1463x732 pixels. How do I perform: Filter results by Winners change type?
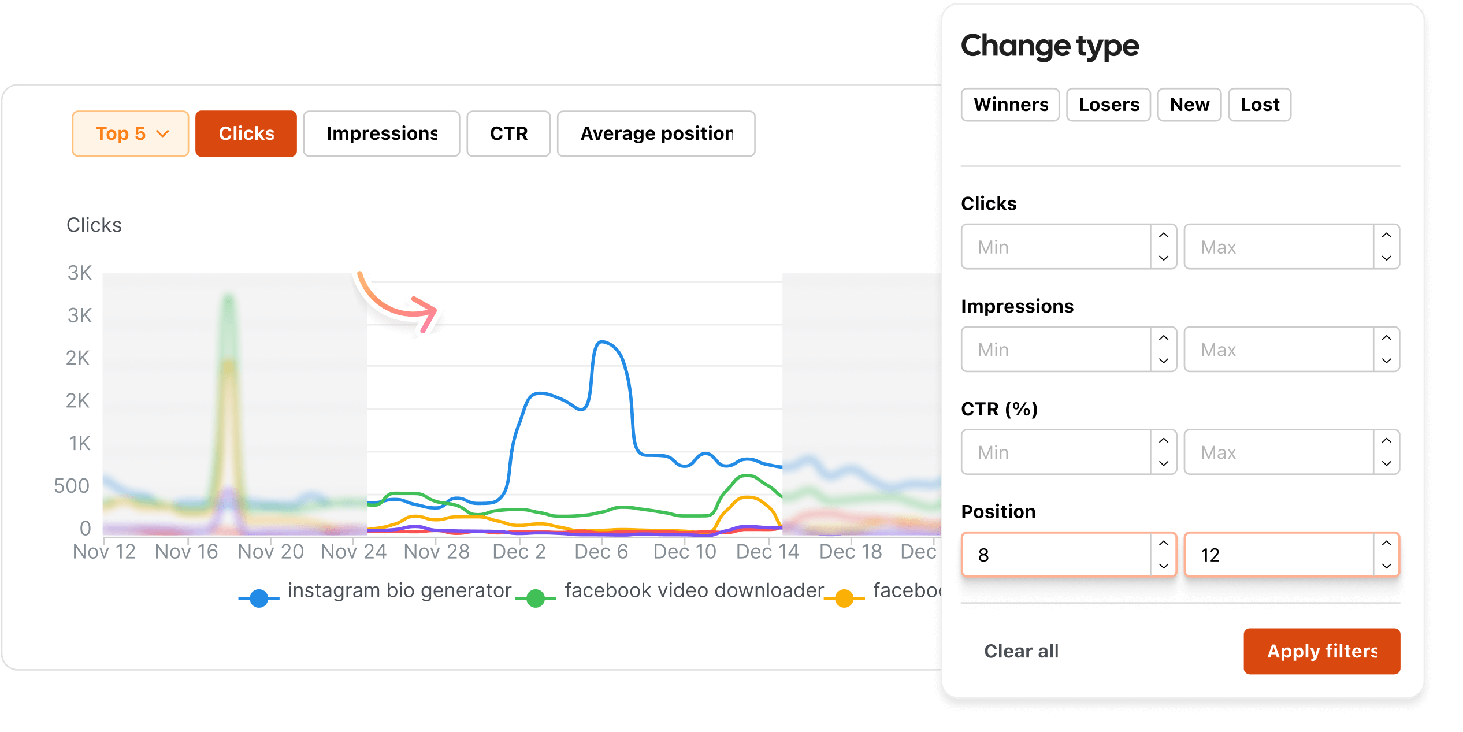pyautogui.click(x=1009, y=105)
